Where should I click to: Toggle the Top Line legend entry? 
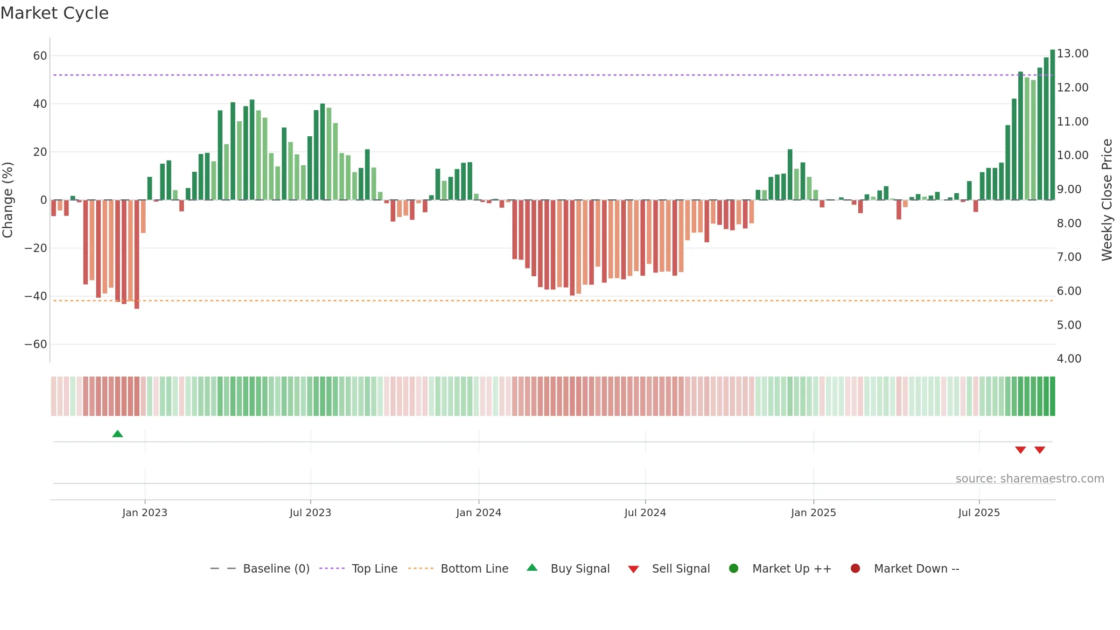click(358, 568)
